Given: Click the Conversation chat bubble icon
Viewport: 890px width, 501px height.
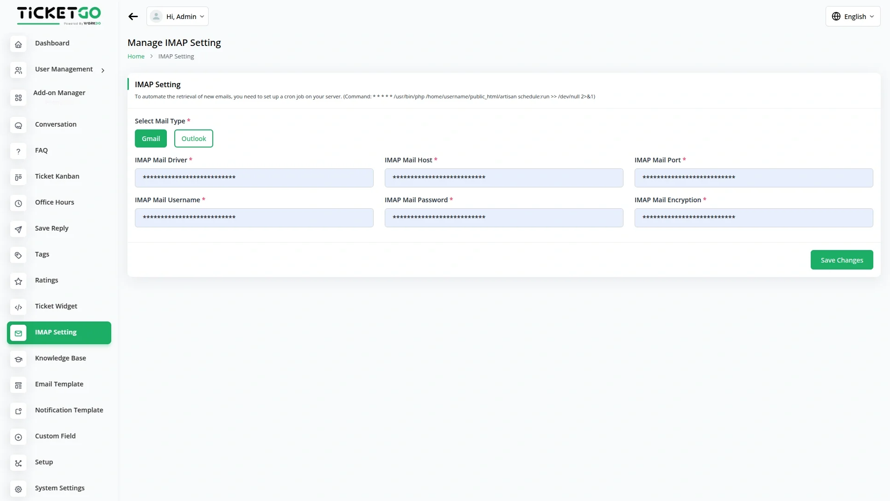Looking at the screenshot, I should point(18,126).
